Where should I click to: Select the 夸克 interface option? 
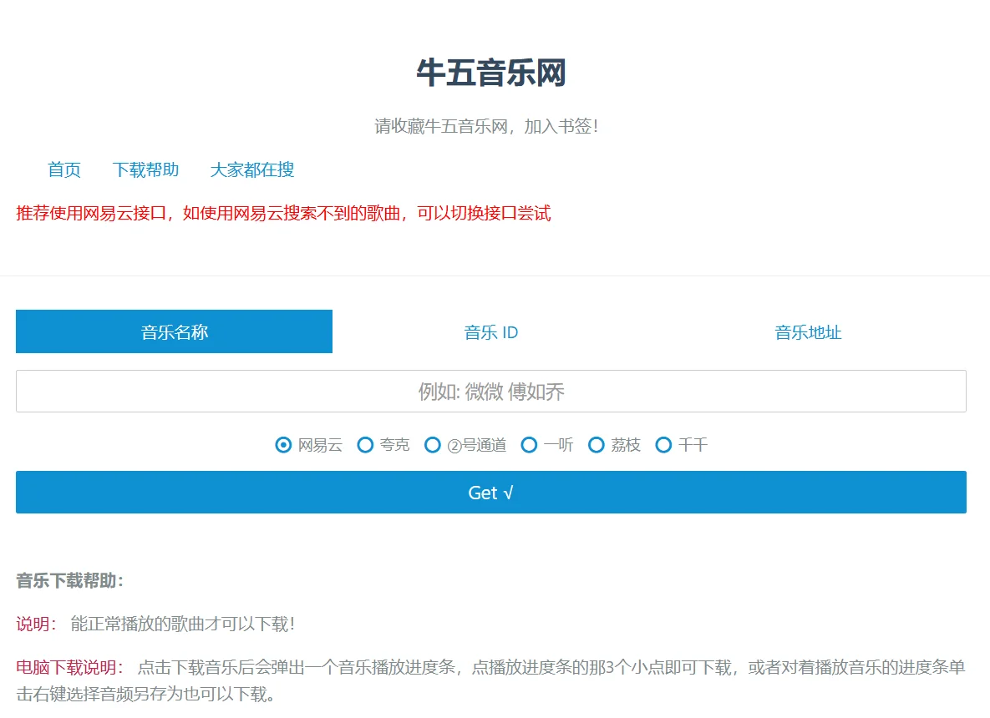coord(366,445)
